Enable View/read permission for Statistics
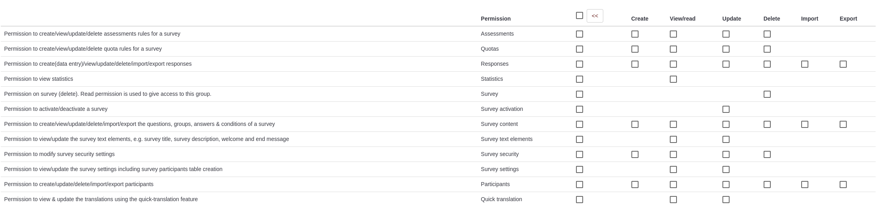The image size is (880, 215). (673, 79)
